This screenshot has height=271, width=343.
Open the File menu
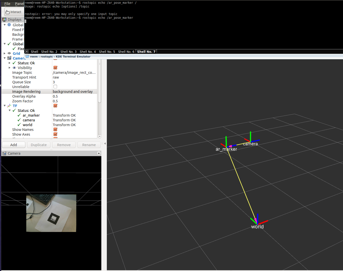coord(7,4)
